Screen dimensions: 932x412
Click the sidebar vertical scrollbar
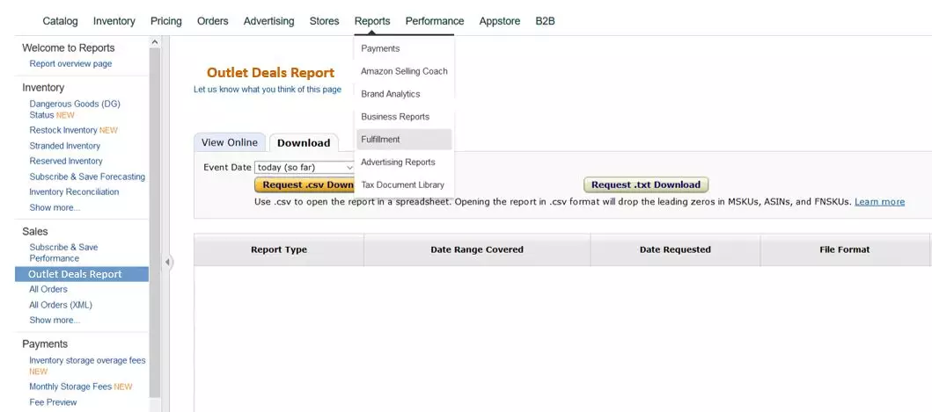click(x=155, y=222)
